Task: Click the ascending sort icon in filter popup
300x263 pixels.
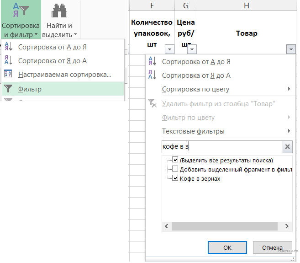Action: [x=153, y=62]
